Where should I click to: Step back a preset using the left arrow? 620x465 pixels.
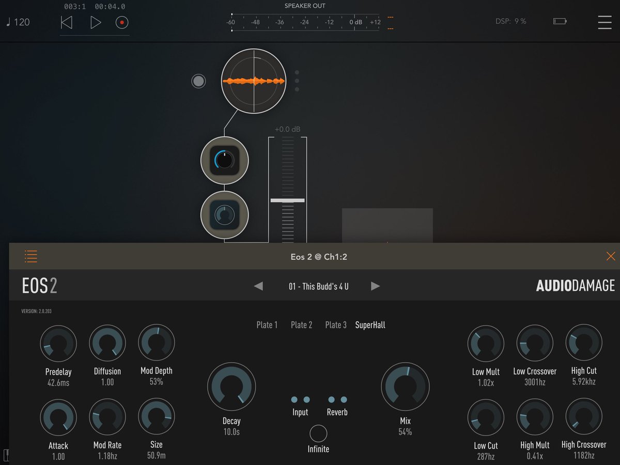click(258, 286)
